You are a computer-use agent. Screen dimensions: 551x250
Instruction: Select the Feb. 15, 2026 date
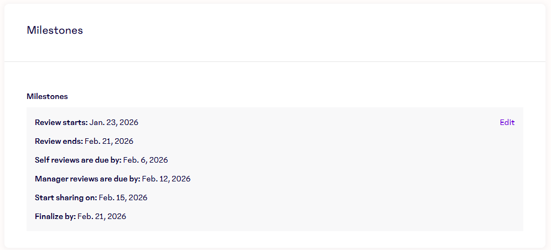[123, 197]
